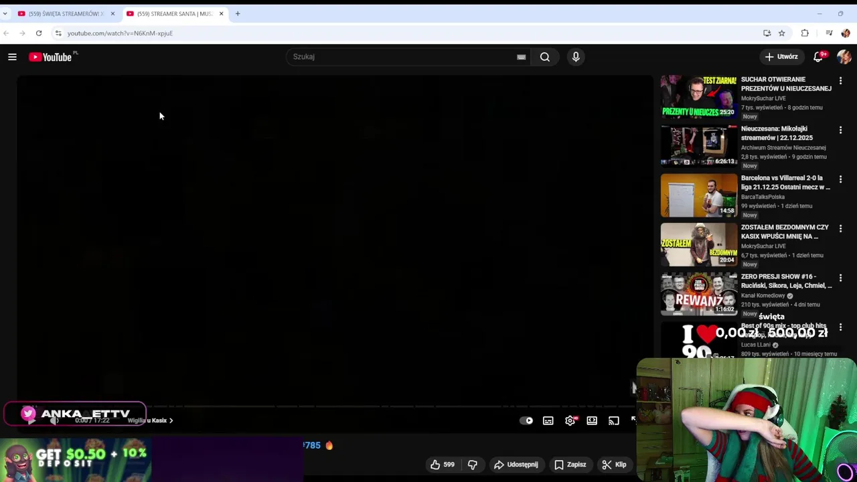This screenshot has height=482, width=857.
Task: Open the YouTube hamburger guide menu
Action: [x=12, y=57]
